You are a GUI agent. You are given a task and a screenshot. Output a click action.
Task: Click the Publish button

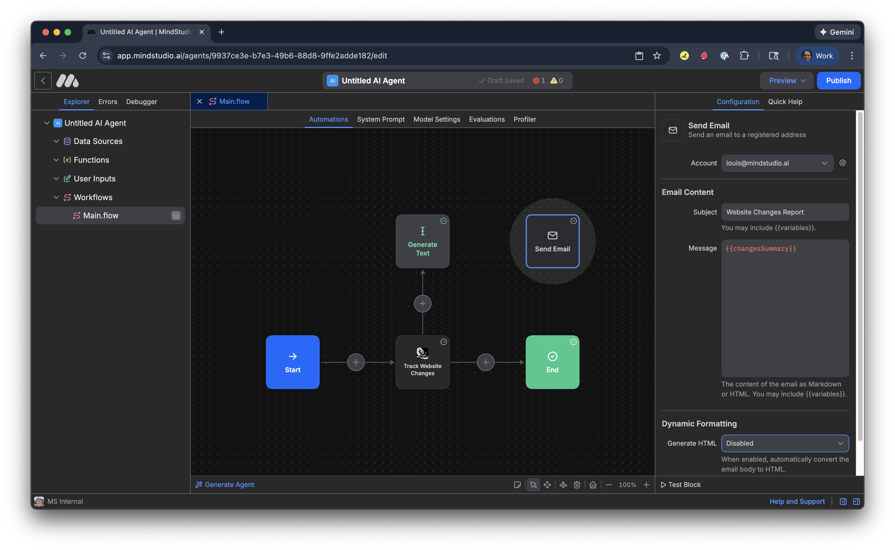838,81
